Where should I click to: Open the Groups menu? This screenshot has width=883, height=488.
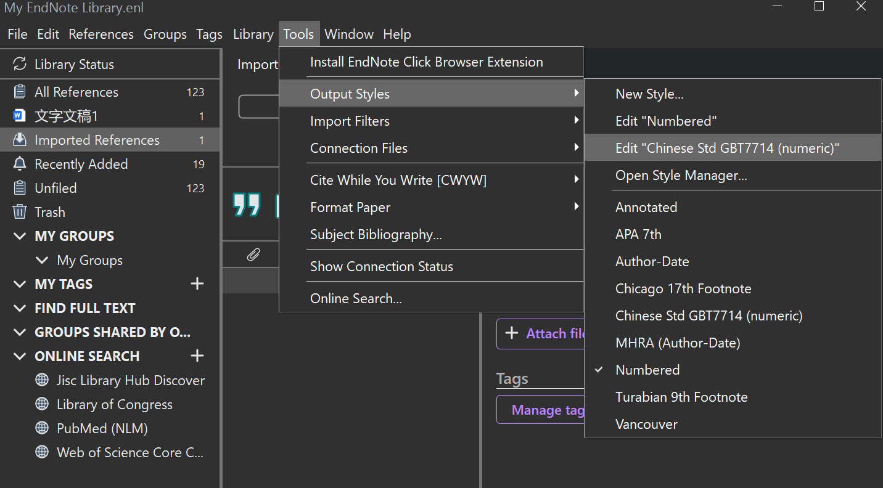click(x=165, y=34)
